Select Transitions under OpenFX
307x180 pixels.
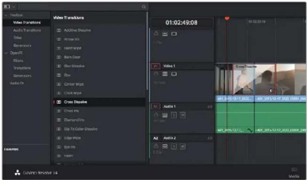[x=22, y=68]
